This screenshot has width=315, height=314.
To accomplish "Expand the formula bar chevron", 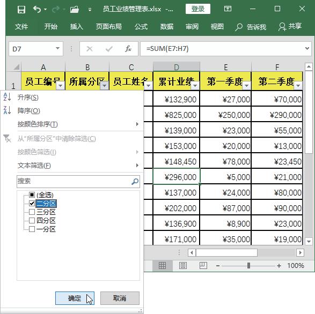I will pos(307,48).
